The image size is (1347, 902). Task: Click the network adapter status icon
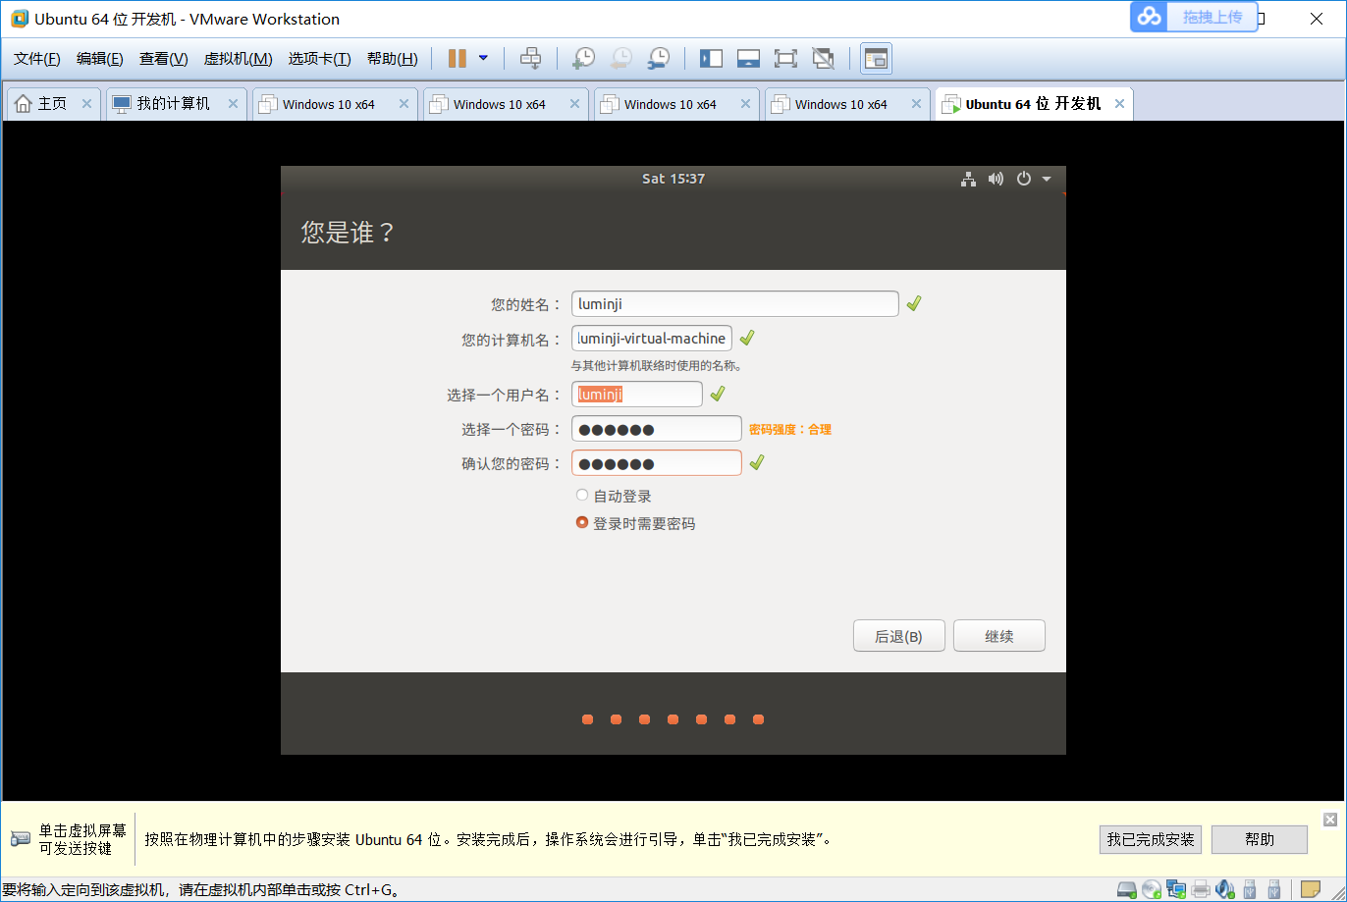(1176, 889)
